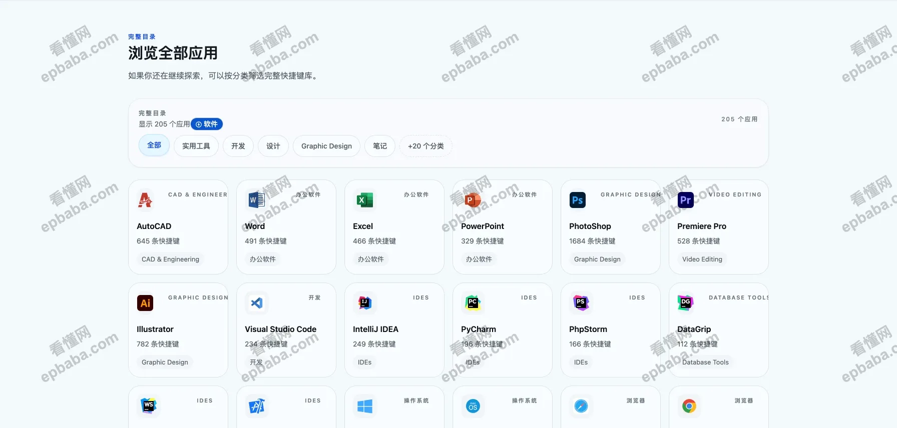The width and height of the screenshot is (897, 428).
Task: Click the Premiere Pro Pr icon
Action: [686, 200]
